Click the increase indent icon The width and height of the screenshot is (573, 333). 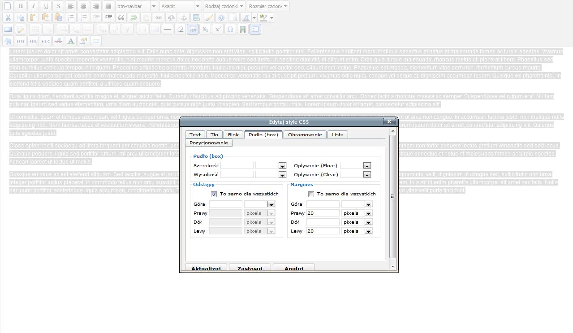pos(108,17)
